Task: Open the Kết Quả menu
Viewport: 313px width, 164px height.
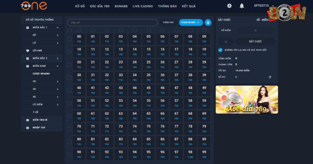Action: pyautogui.click(x=189, y=6)
